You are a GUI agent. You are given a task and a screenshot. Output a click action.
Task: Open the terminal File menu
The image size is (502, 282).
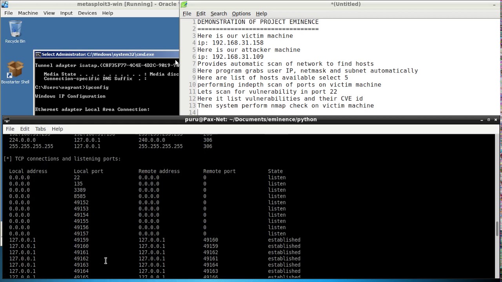pos(10,129)
